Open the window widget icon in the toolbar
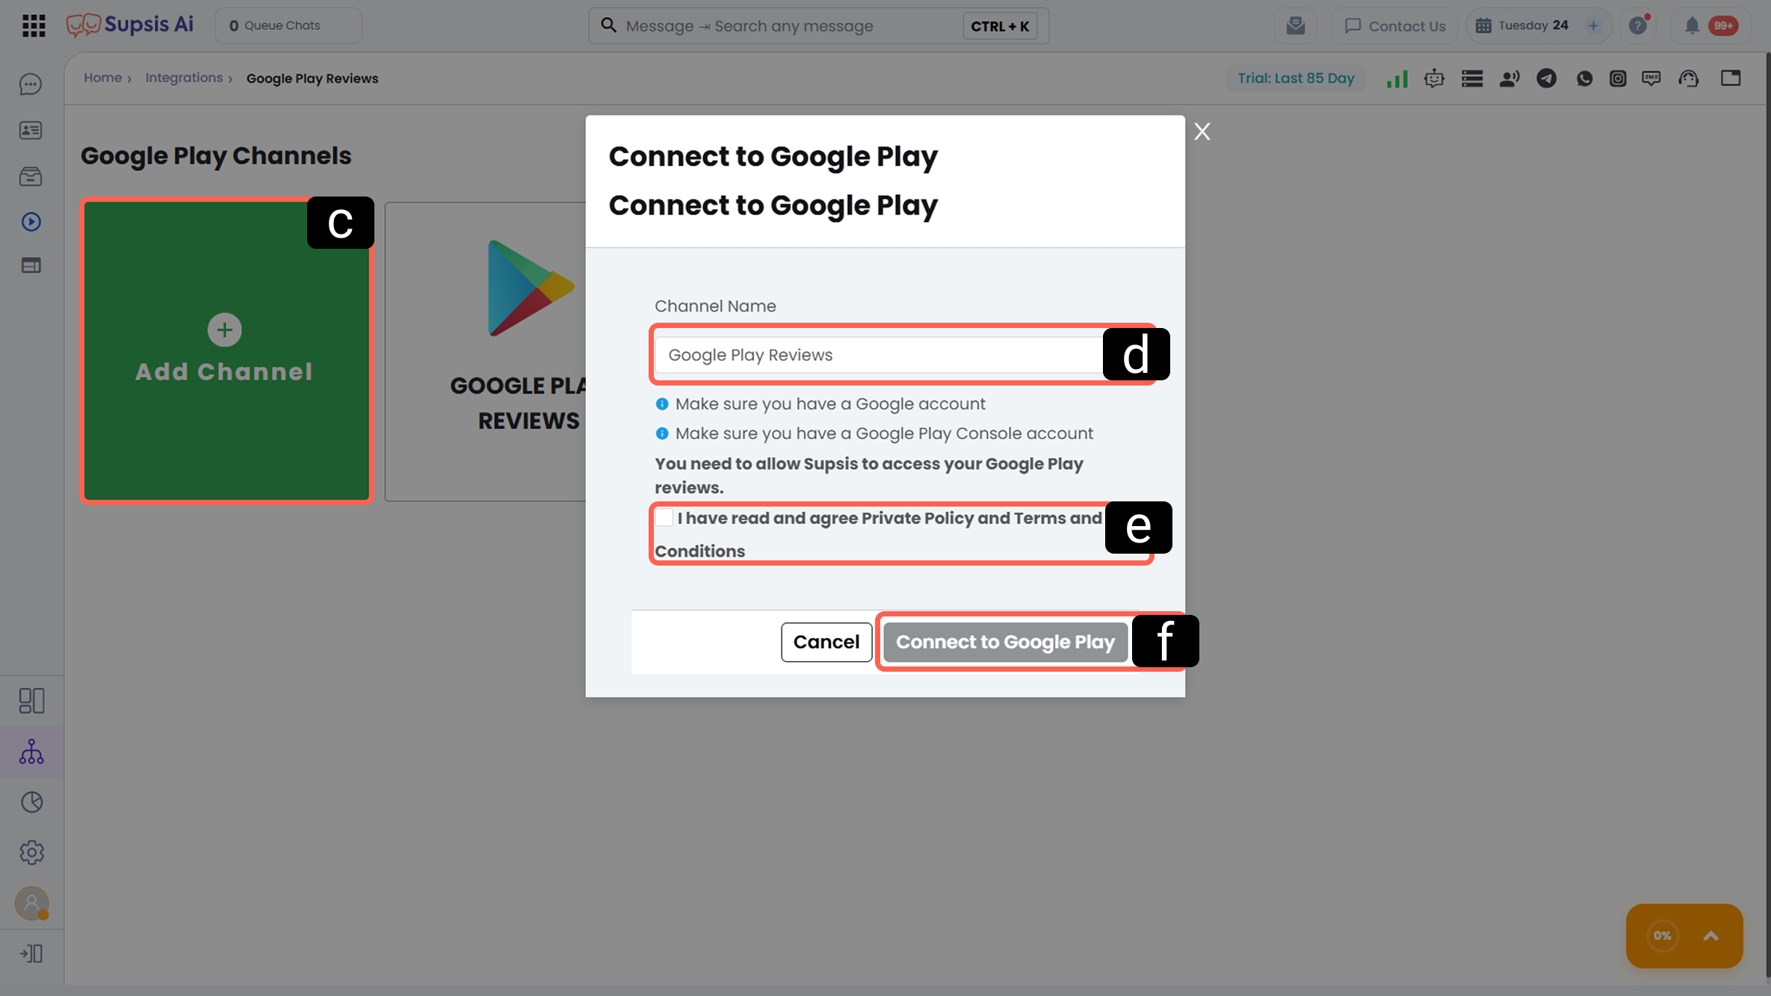1771x996 pixels. click(1731, 78)
